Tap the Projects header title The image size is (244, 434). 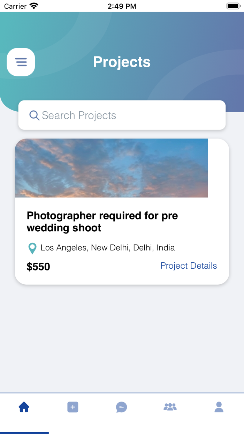click(x=122, y=62)
